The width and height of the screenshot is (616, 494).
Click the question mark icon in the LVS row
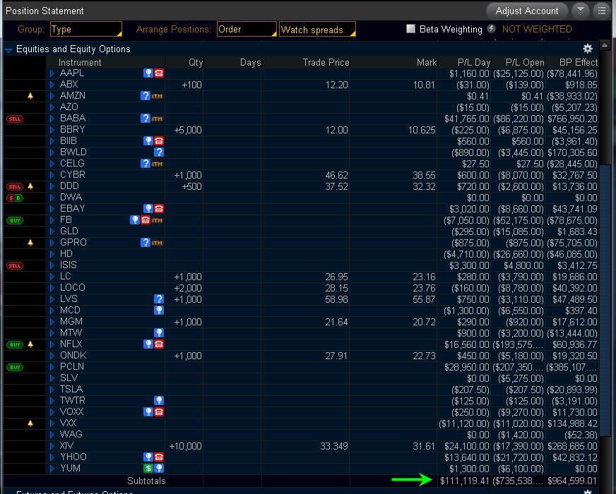[x=159, y=299]
